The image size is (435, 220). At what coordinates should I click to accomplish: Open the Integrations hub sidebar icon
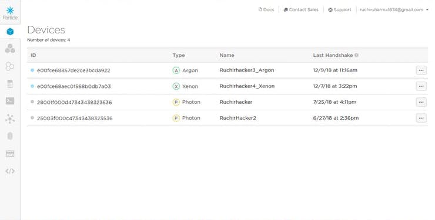point(10,119)
